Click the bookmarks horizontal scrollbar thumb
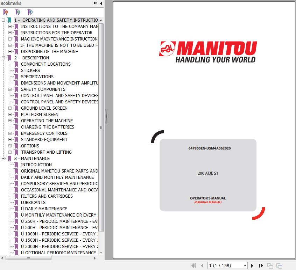Image resolution: width=296 pixels, height=270 pixels. pyautogui.click(x=28, y=258)
